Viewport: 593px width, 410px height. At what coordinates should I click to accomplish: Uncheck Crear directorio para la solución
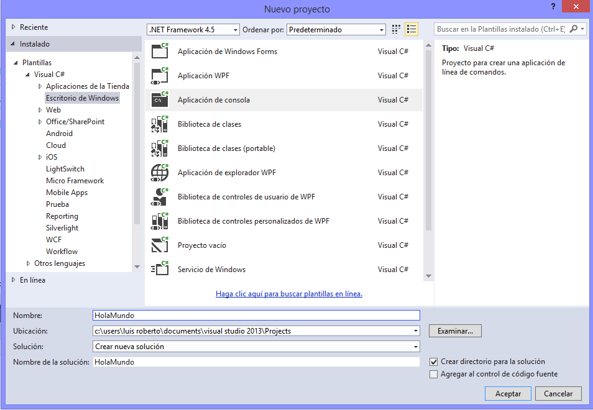[x=434, y=362]
